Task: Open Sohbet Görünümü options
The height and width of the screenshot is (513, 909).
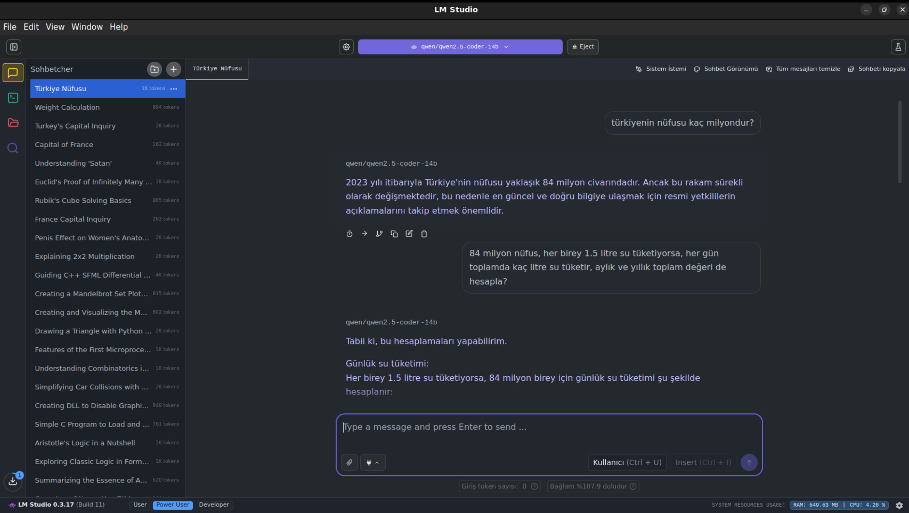Action: [726, 69]
